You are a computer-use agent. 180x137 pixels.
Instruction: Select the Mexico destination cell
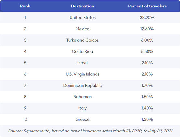83,29
